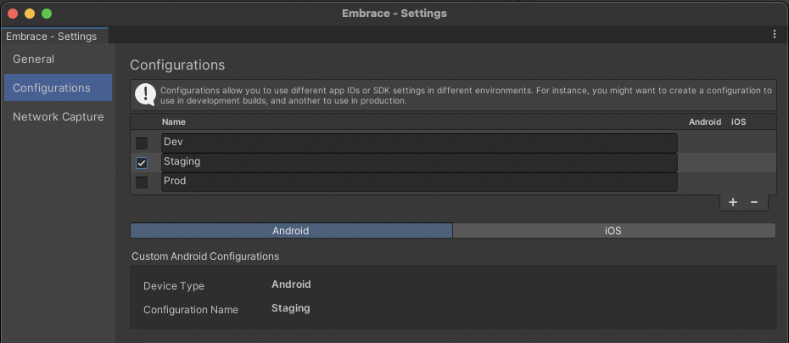Click the exclamation info bubble icon
789x343 pixels.
click(145, 95)
